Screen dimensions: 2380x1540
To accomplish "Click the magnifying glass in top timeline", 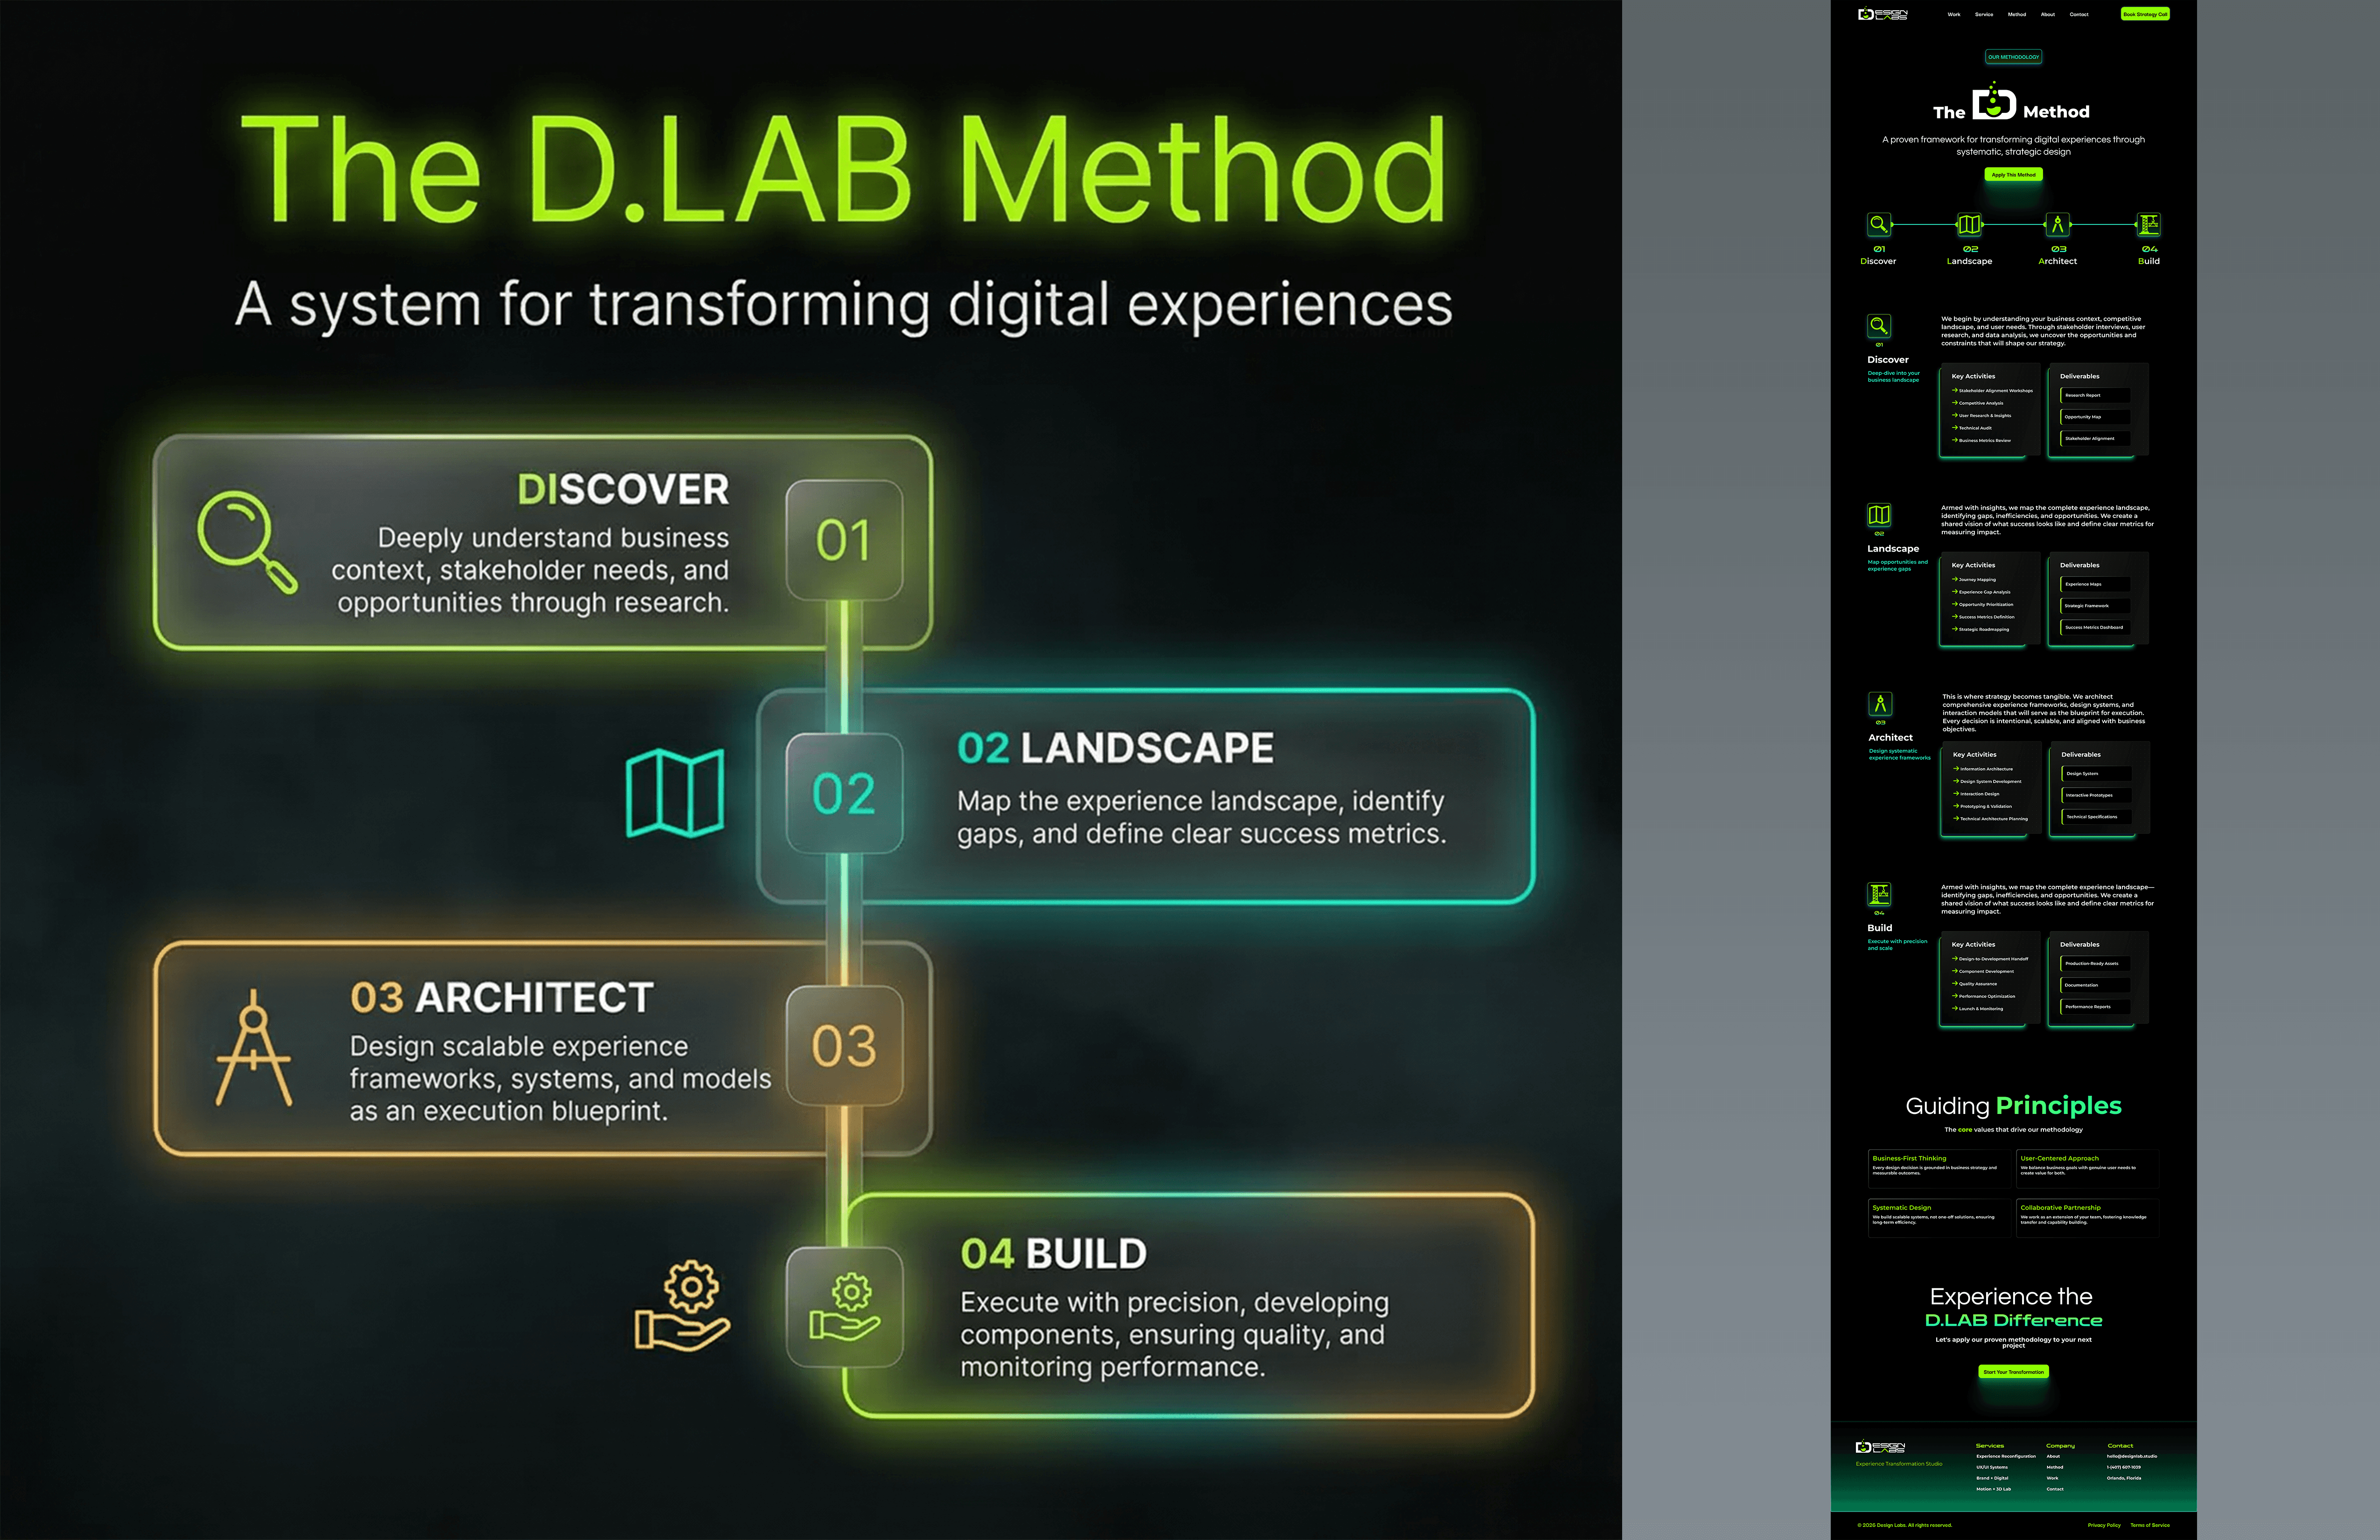I will point(1879,224).
